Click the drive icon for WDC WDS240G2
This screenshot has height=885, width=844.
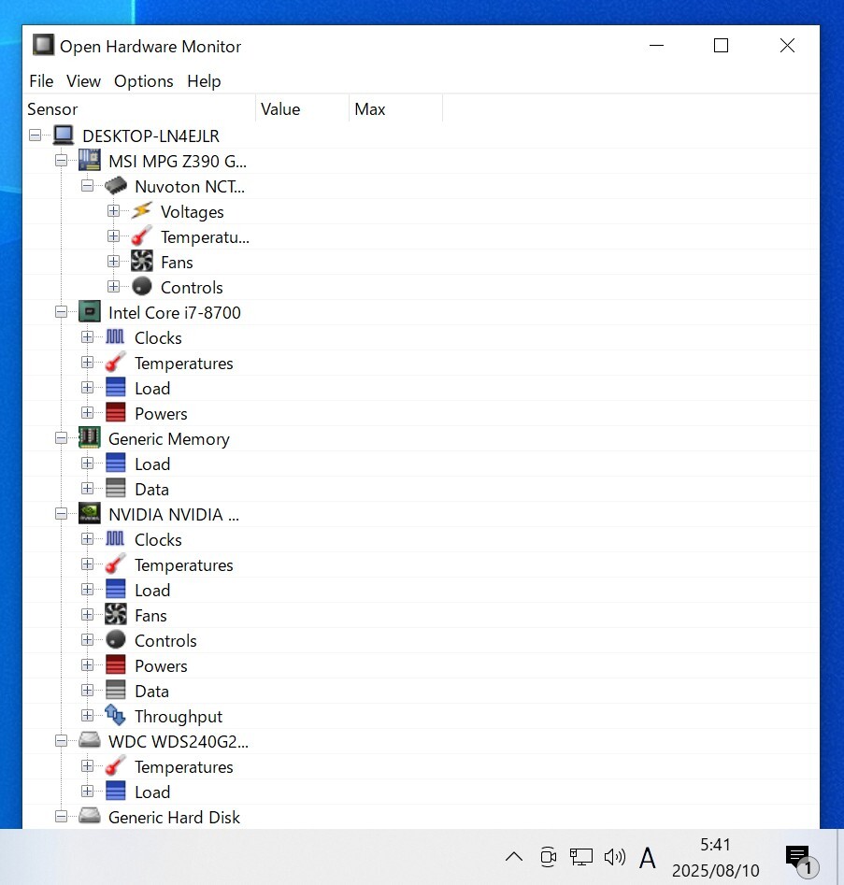[89, 740]
